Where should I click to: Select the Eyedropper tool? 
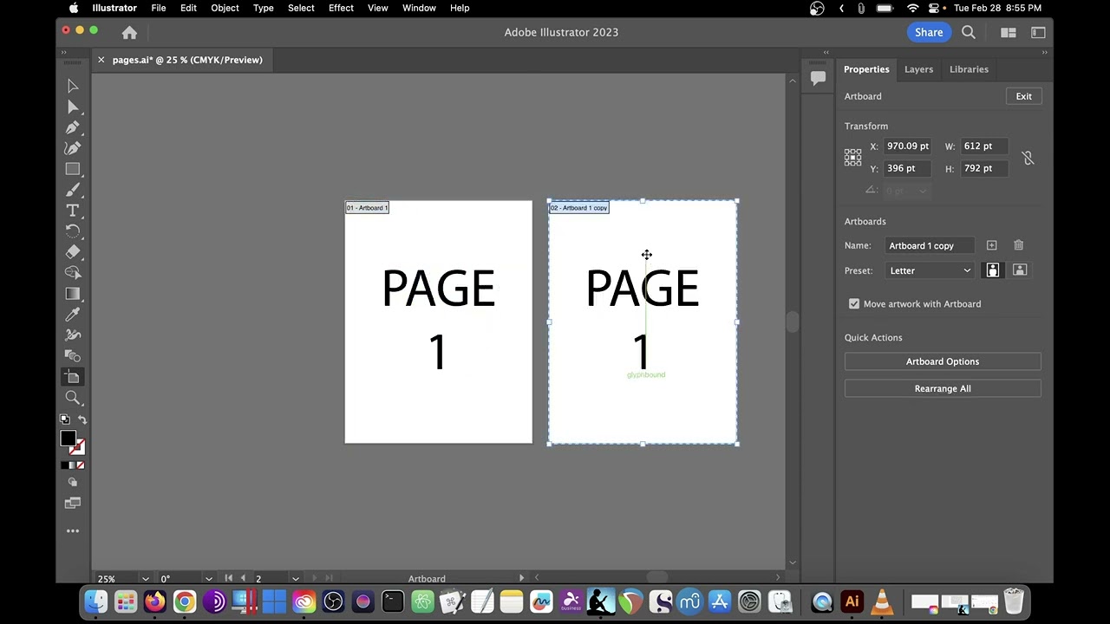[73, 315]
